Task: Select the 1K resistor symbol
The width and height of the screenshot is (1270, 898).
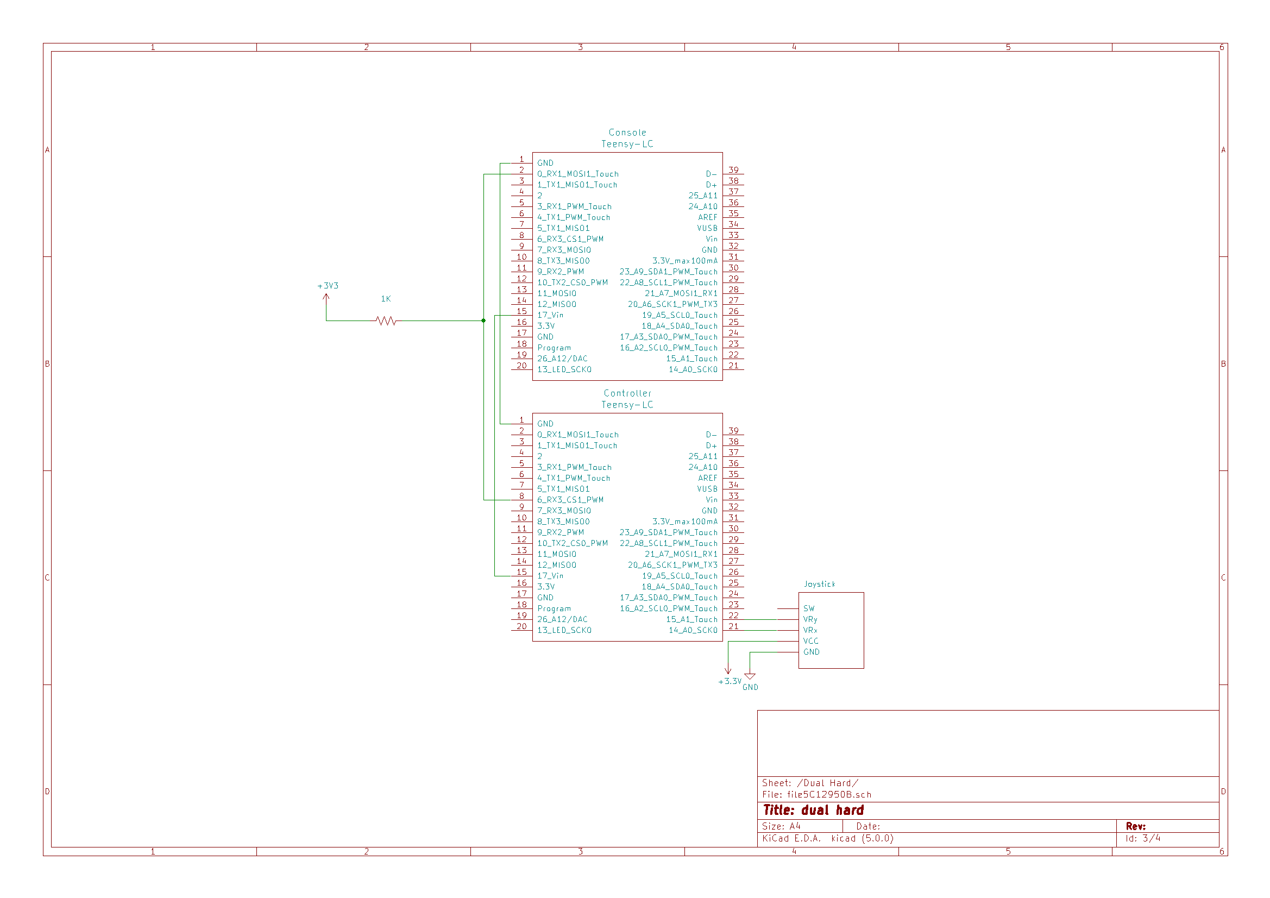Action: coord(386,321)
